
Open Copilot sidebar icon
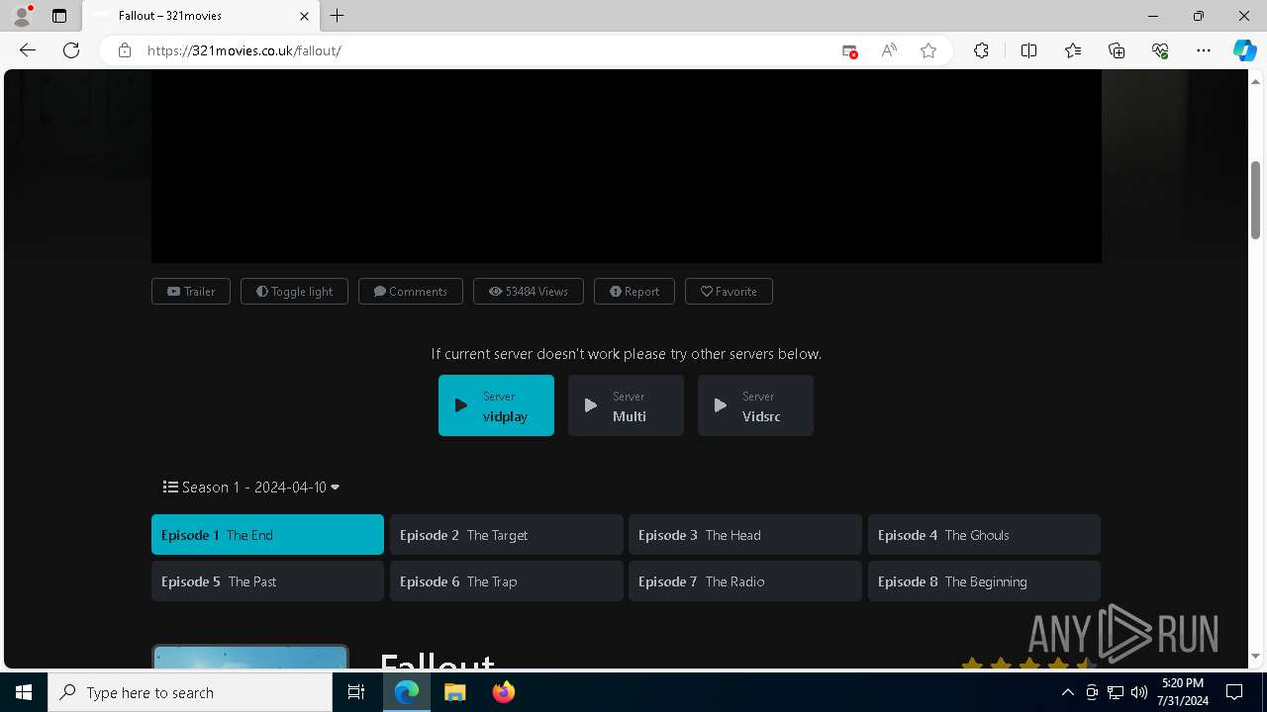click(x=1244, y=50)
